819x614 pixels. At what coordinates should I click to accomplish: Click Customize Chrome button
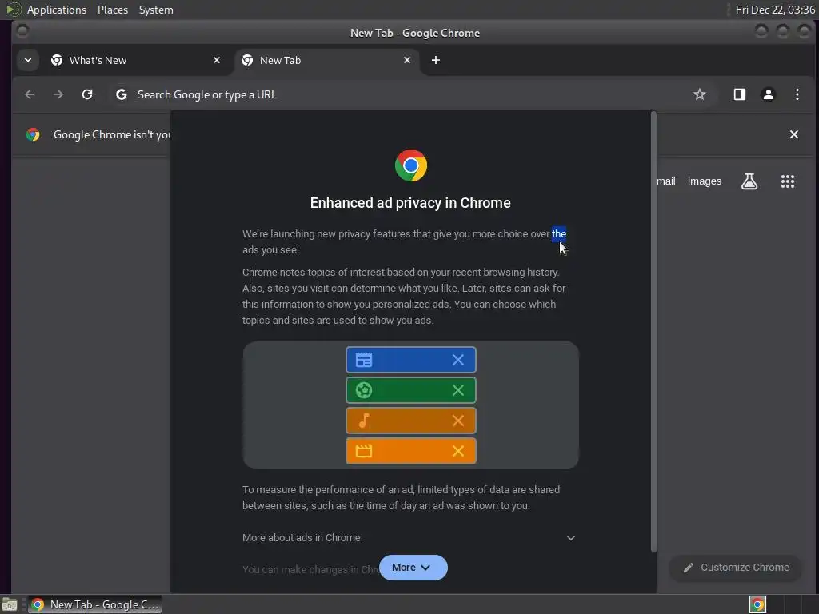(736, 568)
